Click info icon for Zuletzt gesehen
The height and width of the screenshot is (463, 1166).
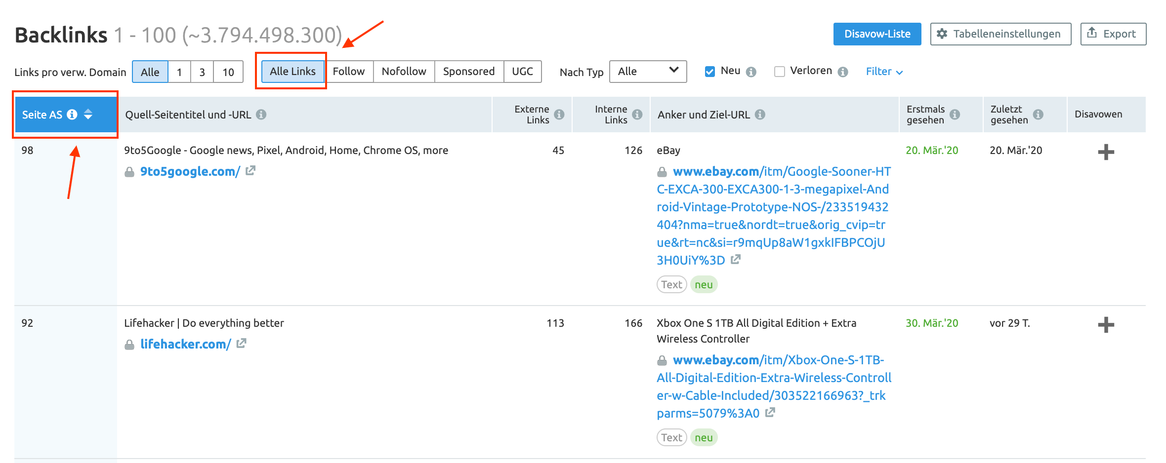[1039, 115]
